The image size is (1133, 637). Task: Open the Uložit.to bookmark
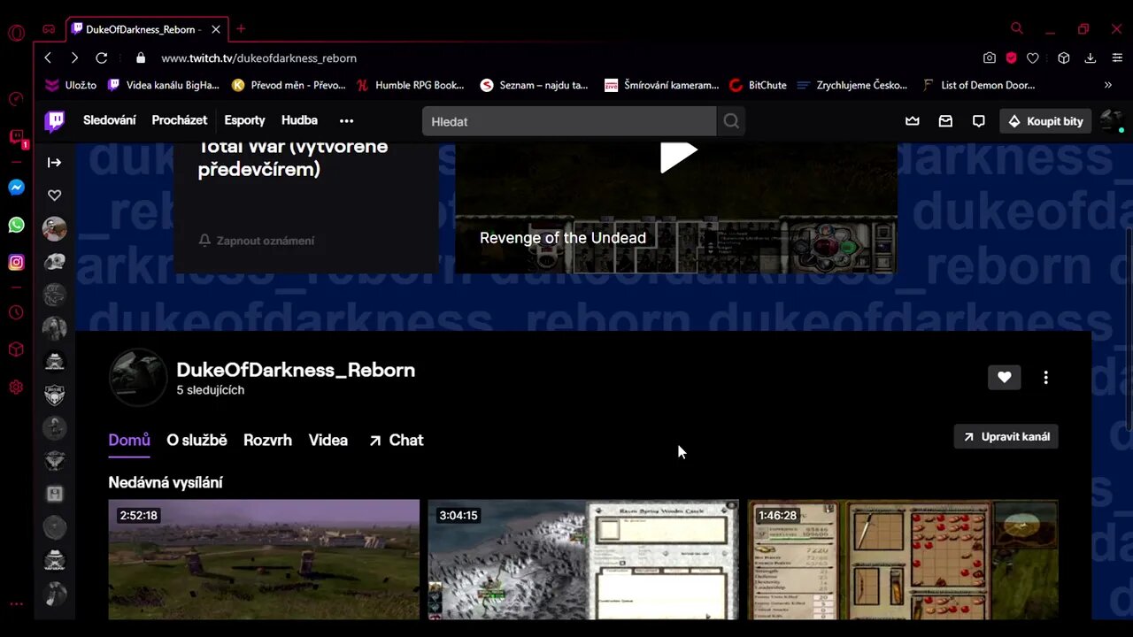pos(71,85)
